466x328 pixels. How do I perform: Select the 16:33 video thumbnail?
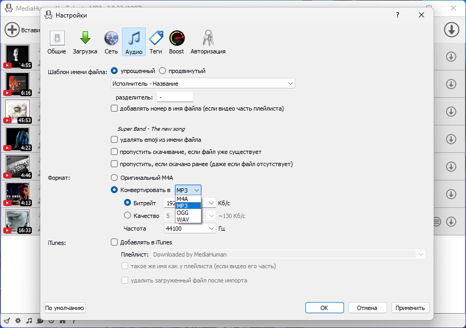click(x=17, y=221)
